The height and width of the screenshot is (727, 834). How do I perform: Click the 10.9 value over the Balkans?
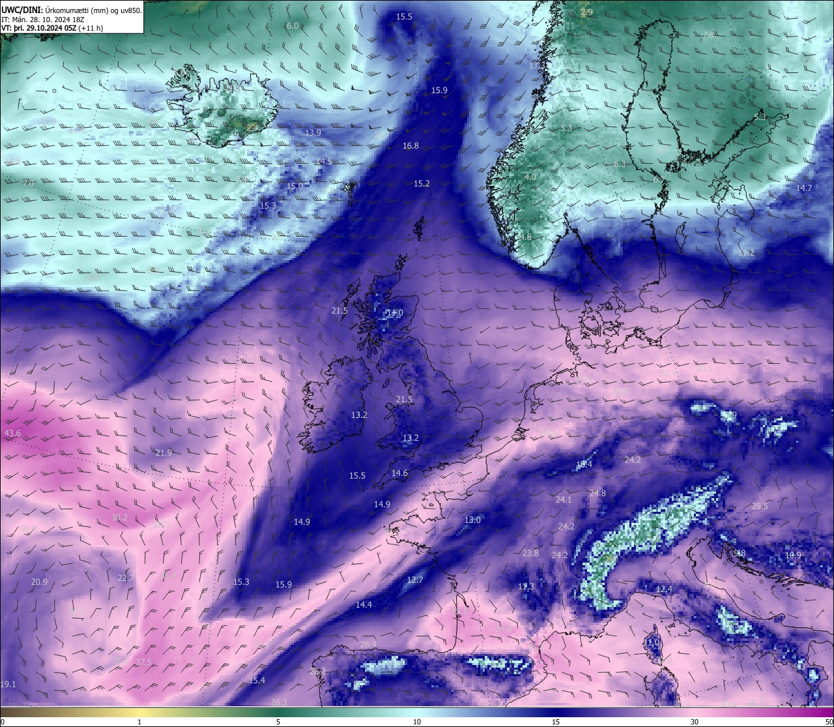pos(793,556)
